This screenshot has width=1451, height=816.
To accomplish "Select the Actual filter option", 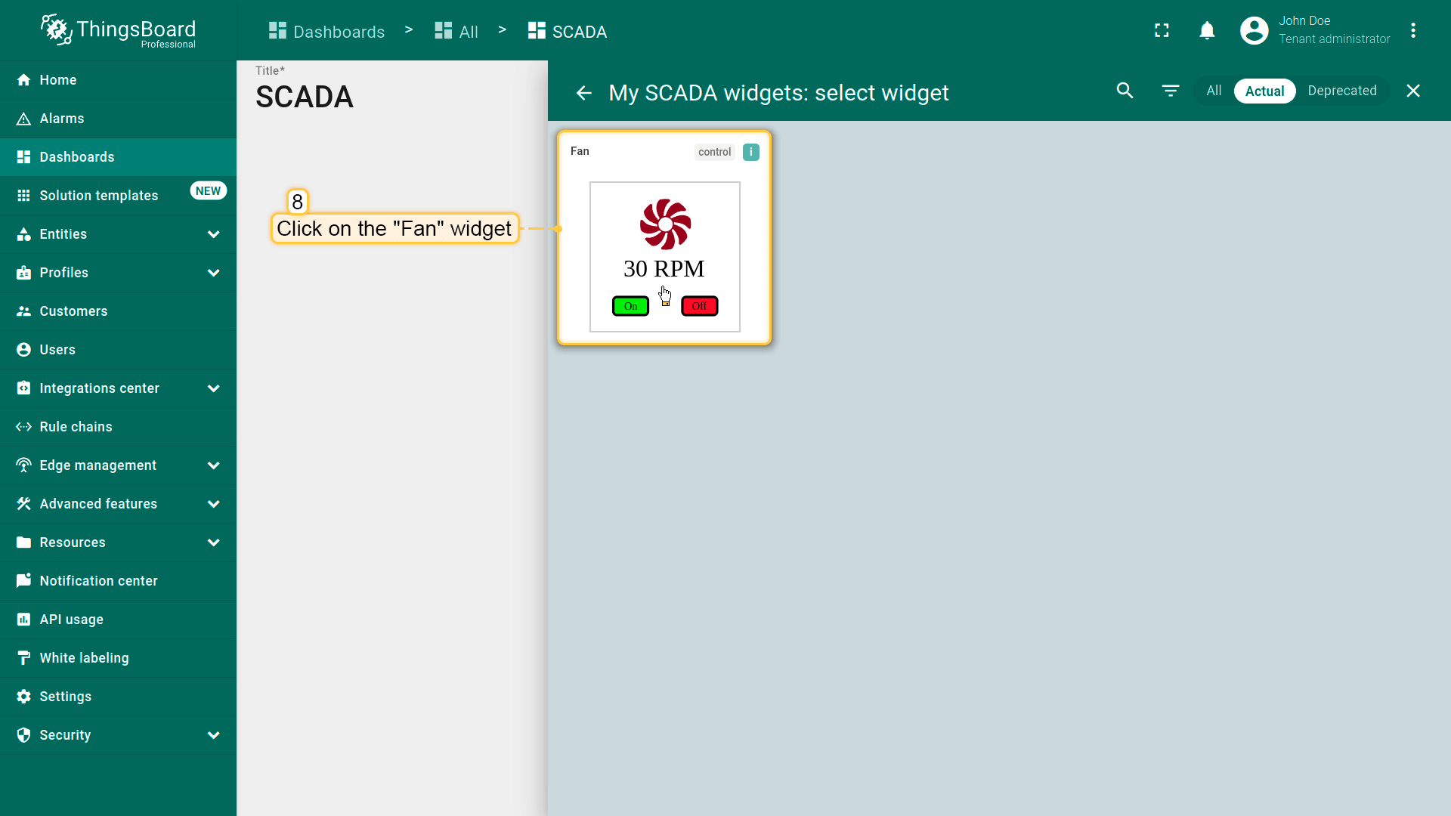I will [x=1264, y=91].
